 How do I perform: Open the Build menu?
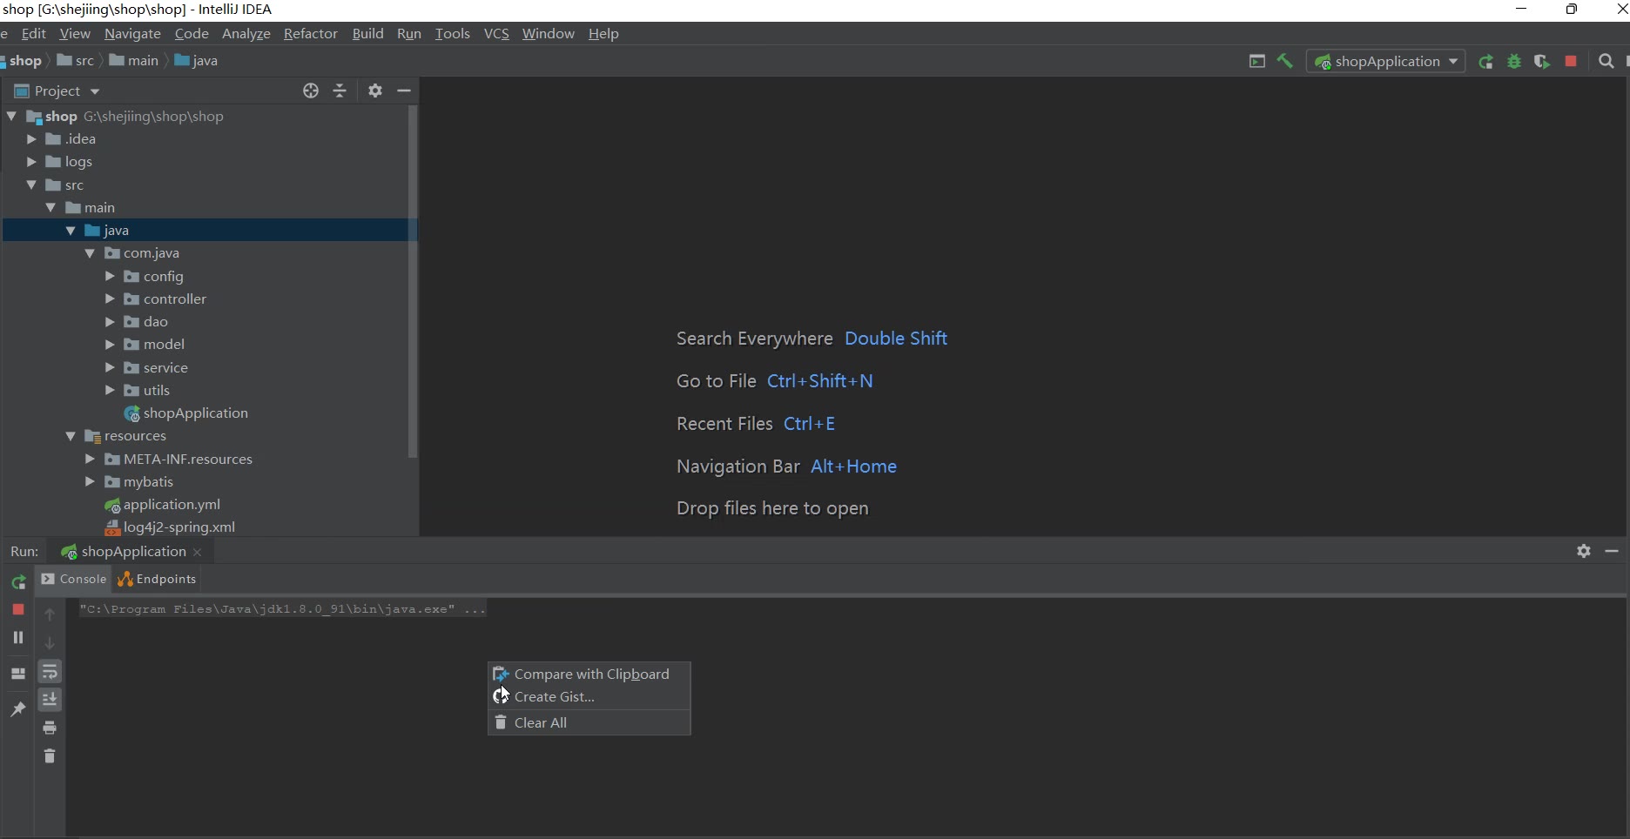367,33
